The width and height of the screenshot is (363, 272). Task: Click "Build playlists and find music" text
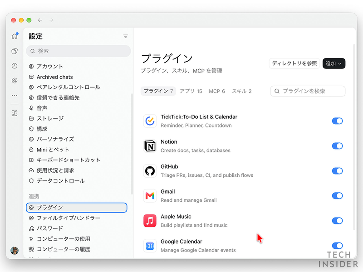pyautogui.click(x=194, y=225)
